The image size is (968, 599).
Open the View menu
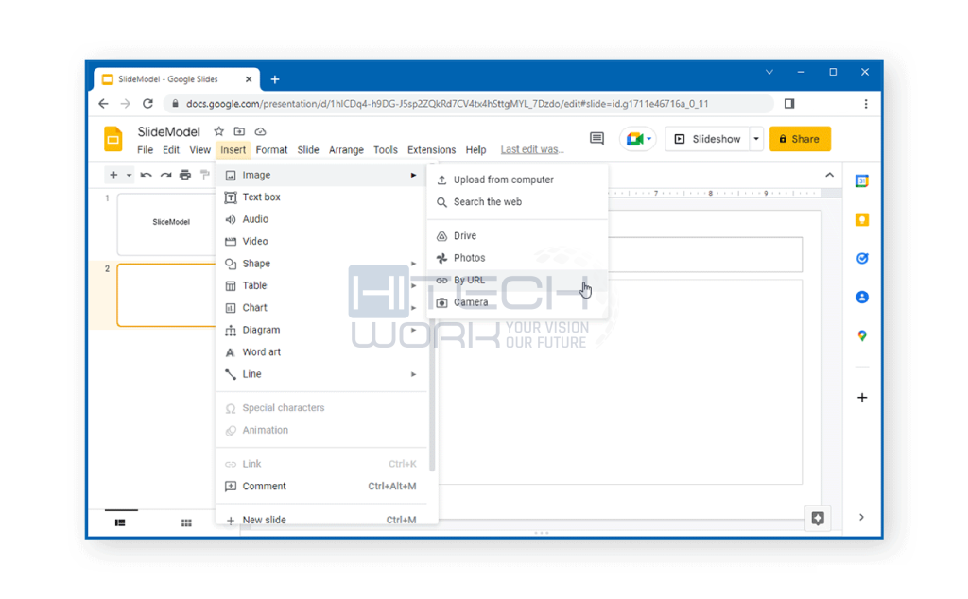199,150
